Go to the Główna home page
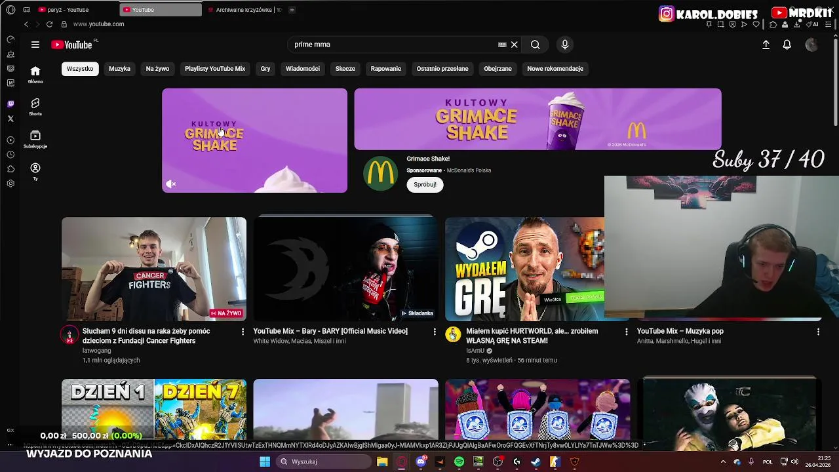This screenshot has height=472, width=839. 35,75
